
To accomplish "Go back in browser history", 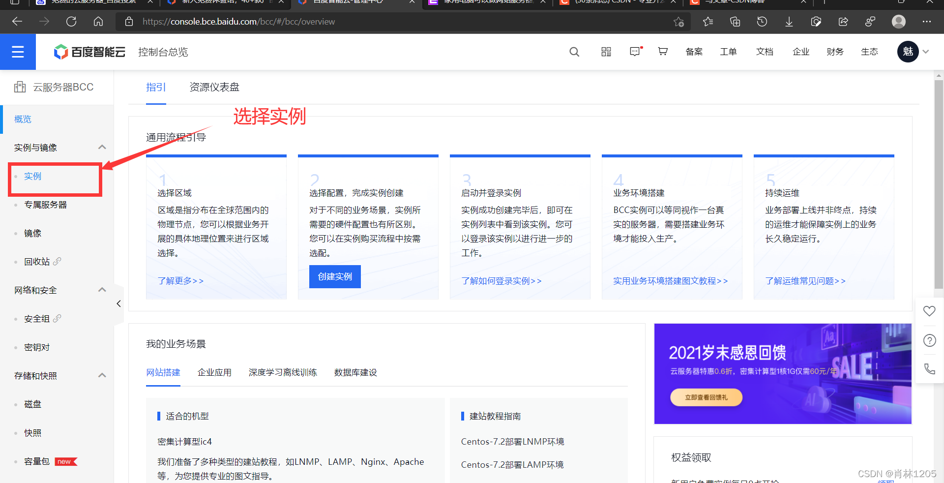I will 17,22.
